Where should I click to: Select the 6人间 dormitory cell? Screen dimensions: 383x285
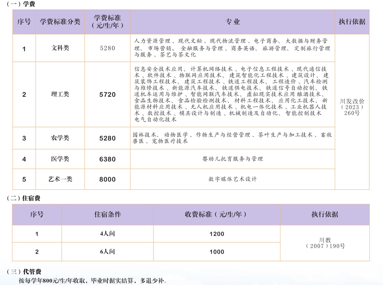pos(107,252)
